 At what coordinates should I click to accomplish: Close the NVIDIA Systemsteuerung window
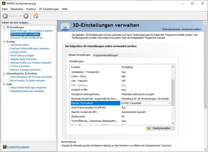[203, 3]
